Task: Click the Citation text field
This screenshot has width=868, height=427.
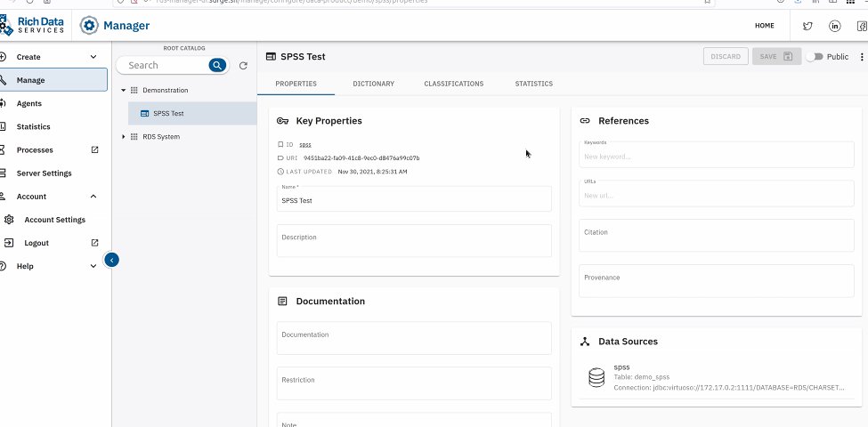Action: click(x=717, y=236)
